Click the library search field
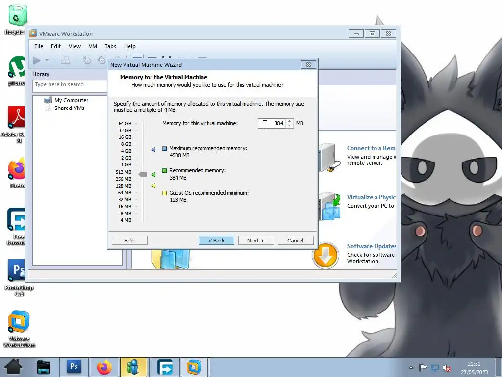The image size is (502, 377). [70, 86]
